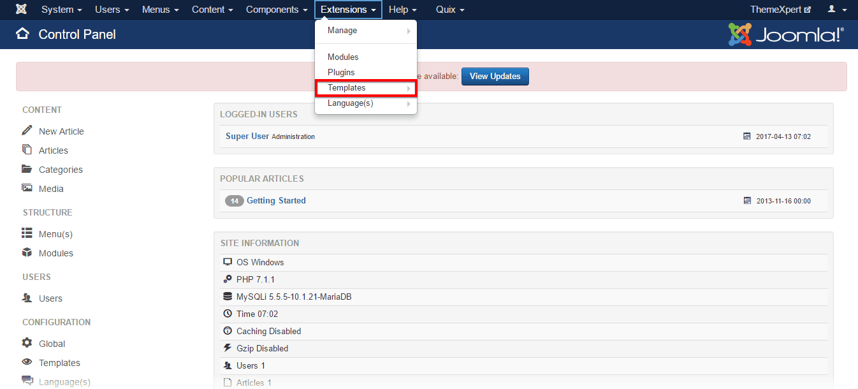Click the View Updates button

point(495,76)
